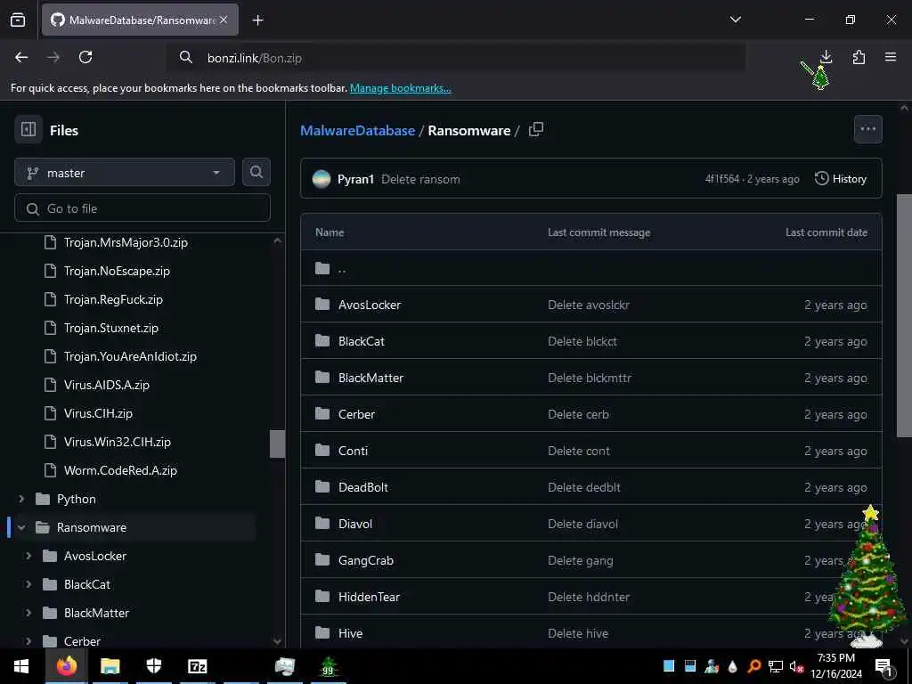Click the Manage bookmarks link

coord(400,88)
